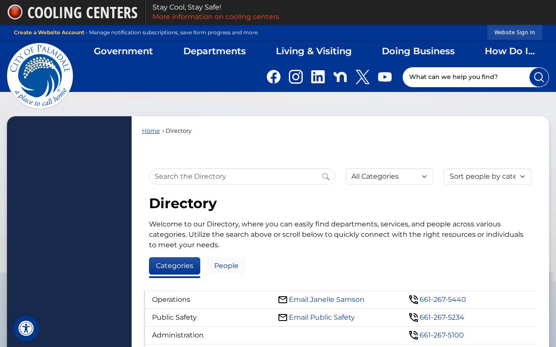The height and width of the screenshot is (347, 556).
Task: Follow the More information on cooling centers link
Action: point(216,17)
